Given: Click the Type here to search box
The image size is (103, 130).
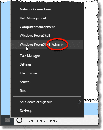Looking at the screenshot, I should point(56,120).
